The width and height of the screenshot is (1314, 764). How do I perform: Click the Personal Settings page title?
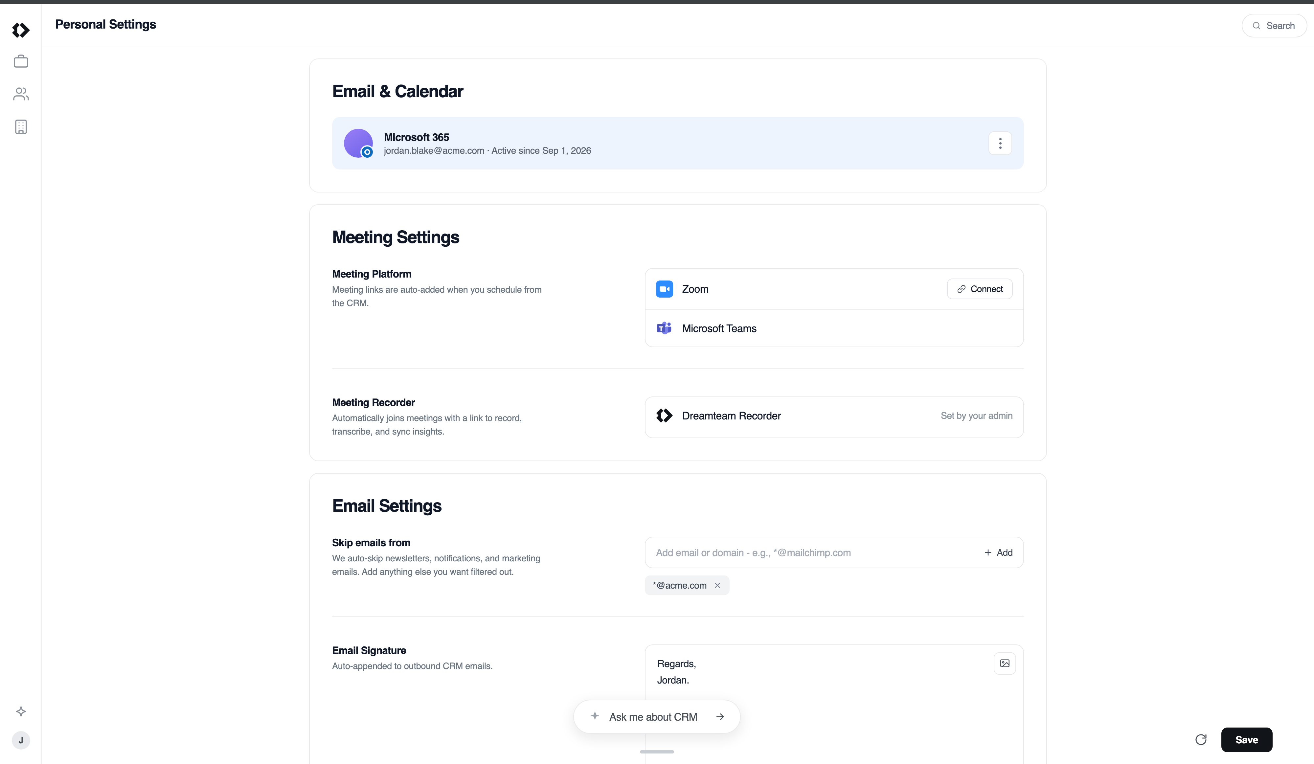(105, 25)
